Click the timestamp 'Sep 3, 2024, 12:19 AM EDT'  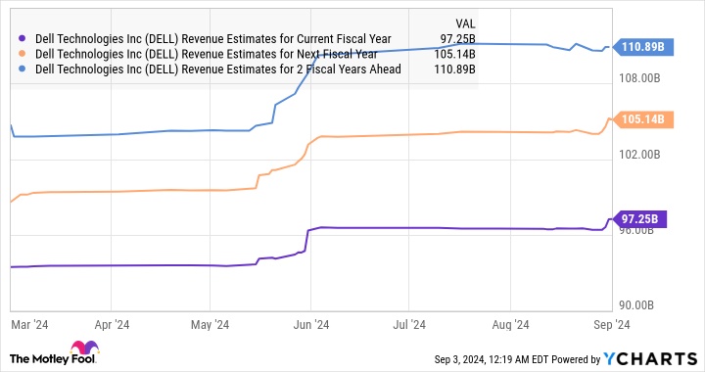pyautogui.click(x=492, y=359)
